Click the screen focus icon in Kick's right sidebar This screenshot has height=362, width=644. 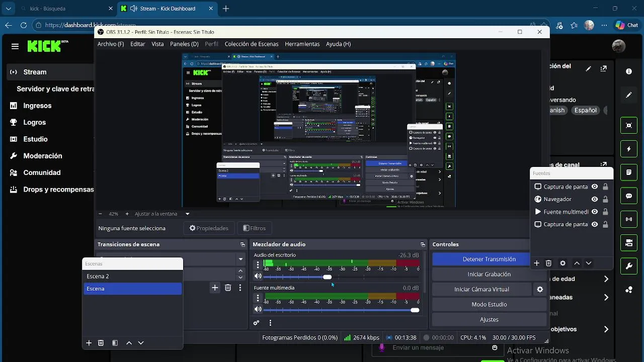(x=629, y=126)
